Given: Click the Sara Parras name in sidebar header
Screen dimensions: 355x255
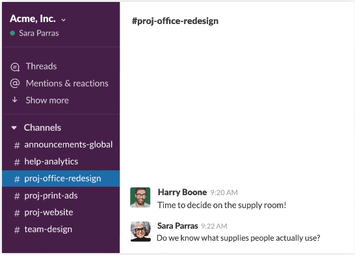Looking at the screenshot, I should pos(39,33).
